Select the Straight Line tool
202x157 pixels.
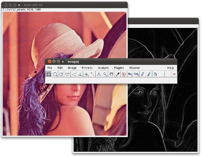(x=74, y=74)
